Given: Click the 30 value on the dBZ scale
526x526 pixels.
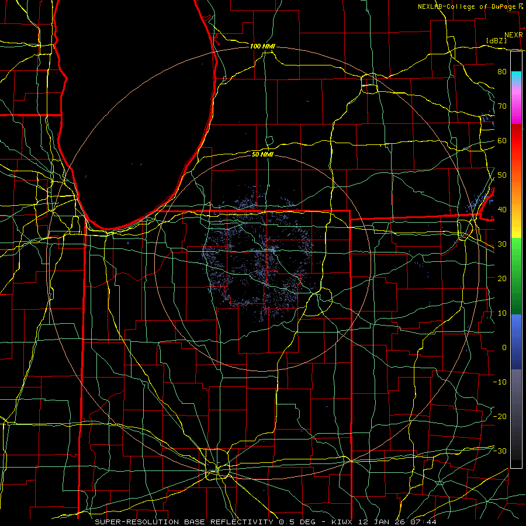Looking at the screenshot, I should [x=502, y=244].
